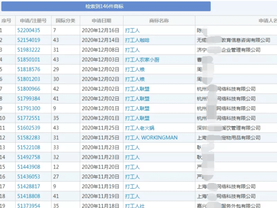Open registration number 51373954
Image resolution: width=277 pixels, height=208 pixels.
28,206
